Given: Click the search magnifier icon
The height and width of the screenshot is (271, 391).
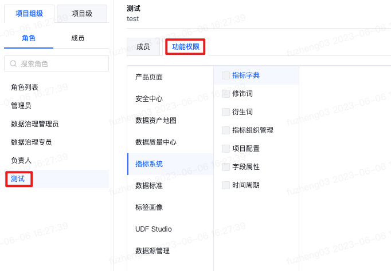Looking at the screenshot, I should click(13, 63).
